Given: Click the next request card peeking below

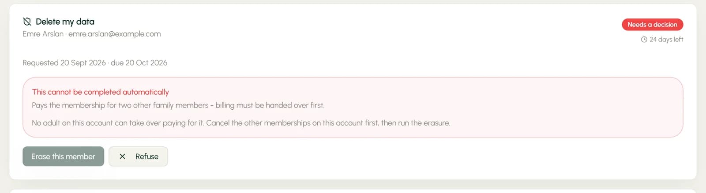Looking at the screenshot, I should click(353, 191).
